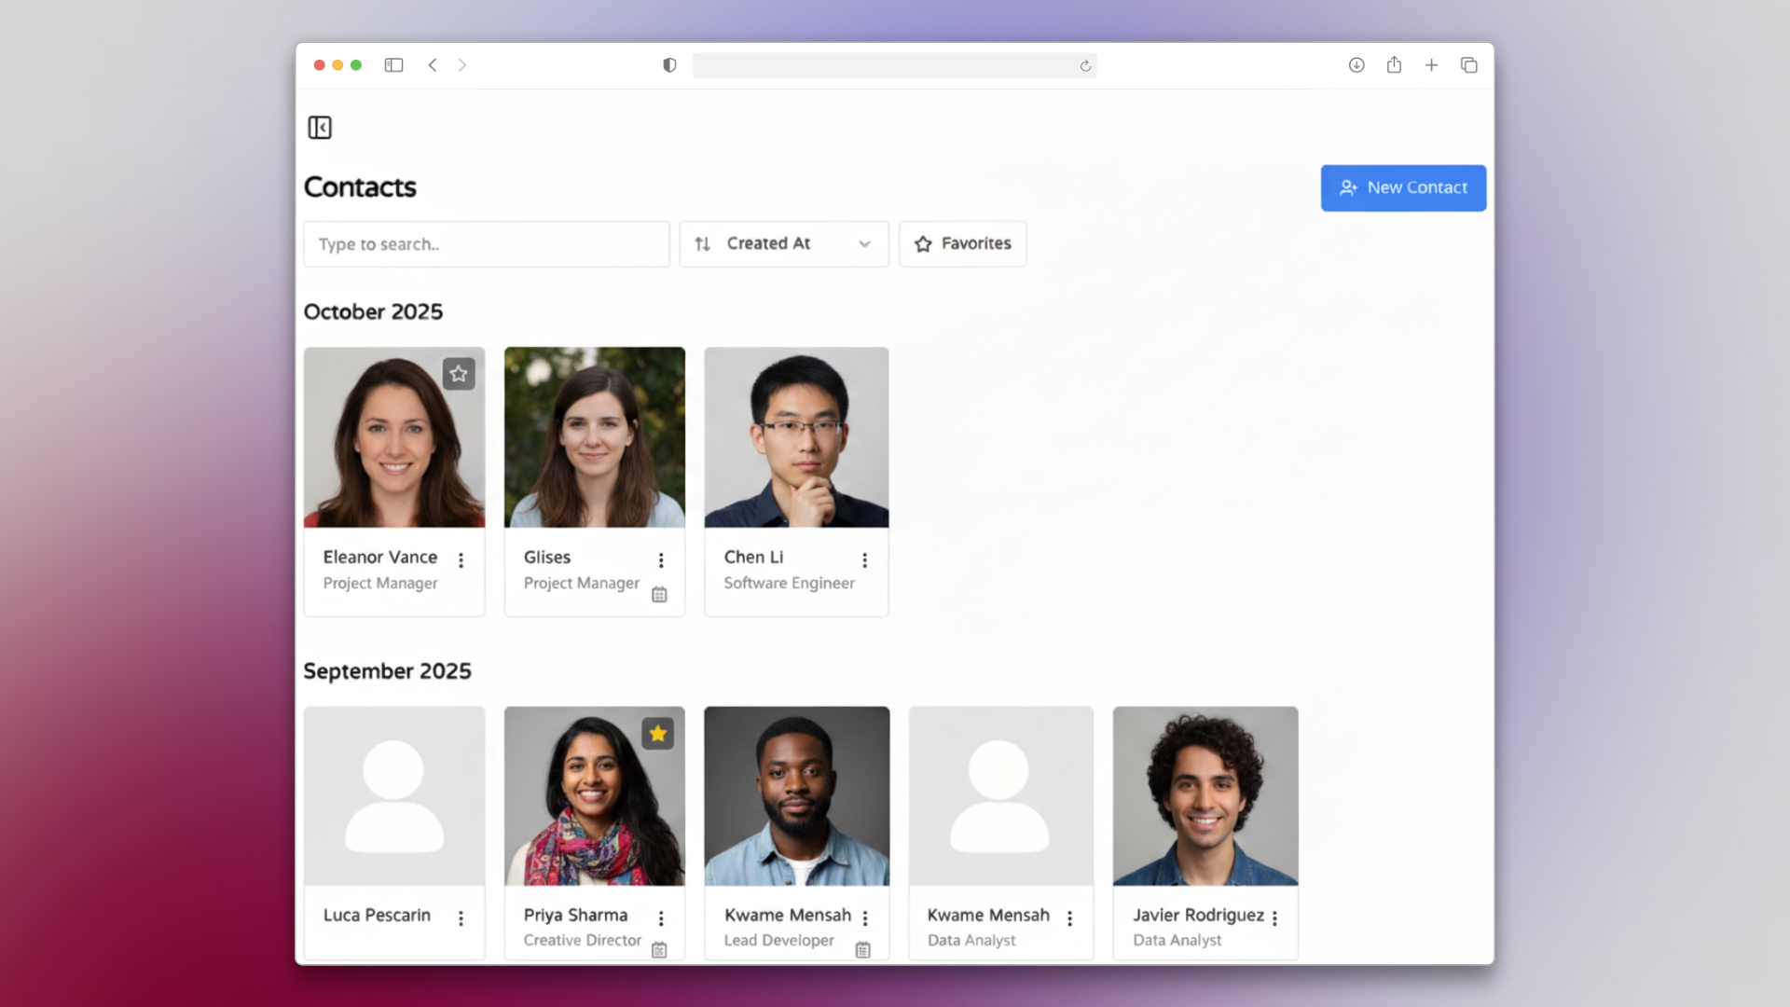Click calendar icon on Glises card
This screenshot has height=1007, width=1790.
pyautogui.click(x=659, y=595)
